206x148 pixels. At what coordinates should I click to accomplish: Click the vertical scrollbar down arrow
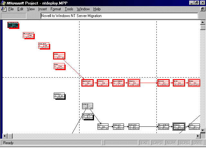click(x=203, y=130)
